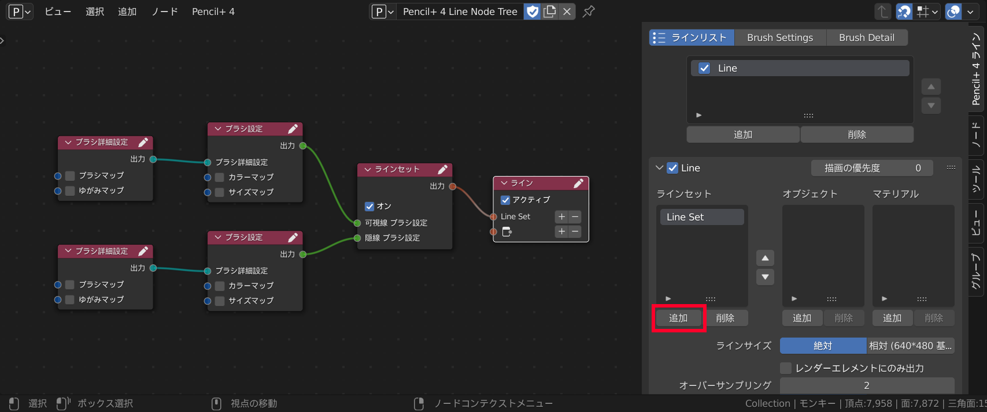Image resolution: width=987 pixels, height=412 pixels.
Task: Toggle the snap magnet icon in the header
Action: tap(904, 12)
